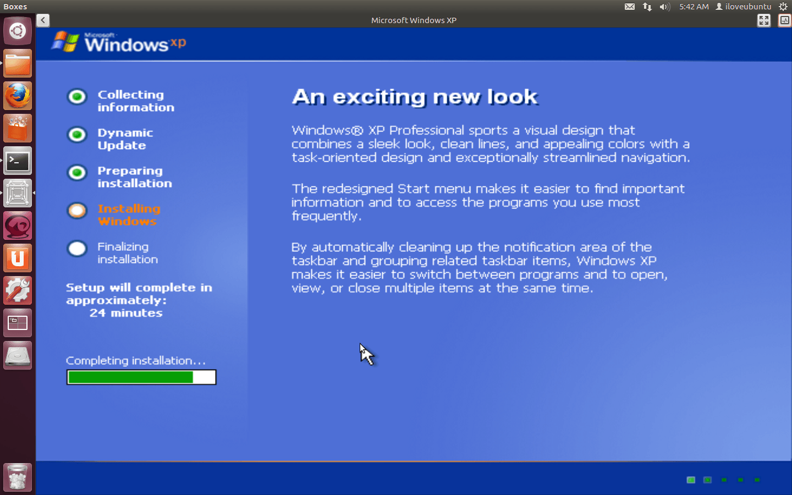Click the 'An exciting new look' heading

coord(415,97)
